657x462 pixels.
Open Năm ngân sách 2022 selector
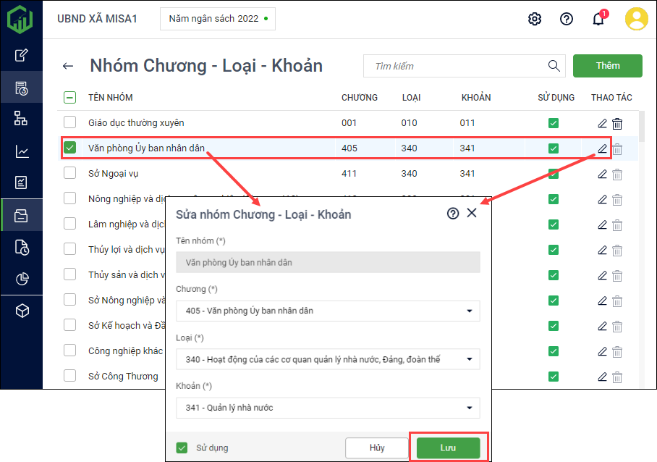click(x=217, y=19)
